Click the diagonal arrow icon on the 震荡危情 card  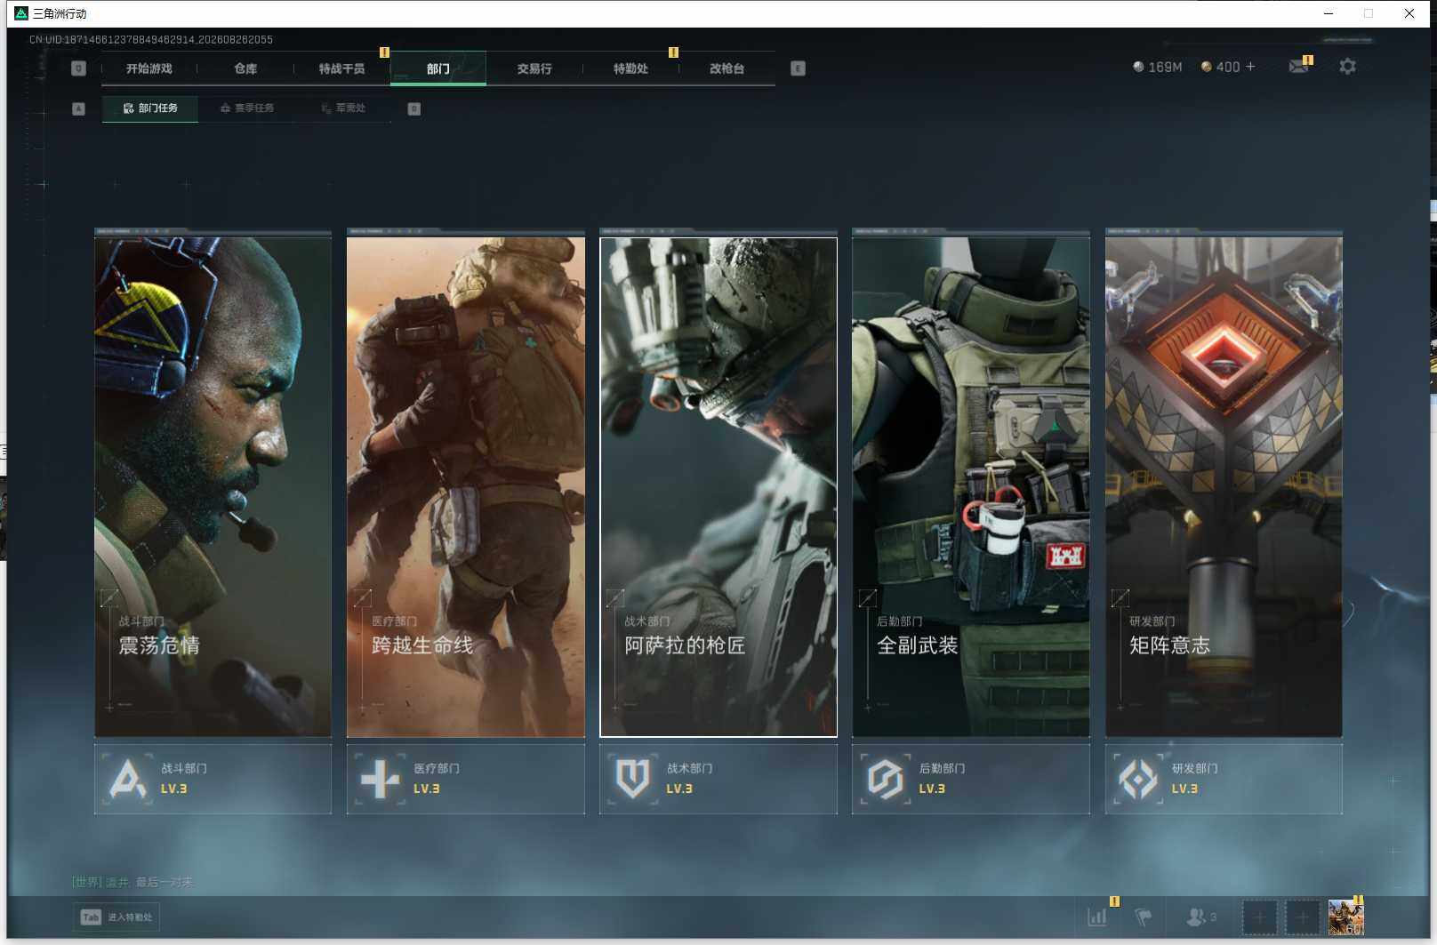coord(109,597)
